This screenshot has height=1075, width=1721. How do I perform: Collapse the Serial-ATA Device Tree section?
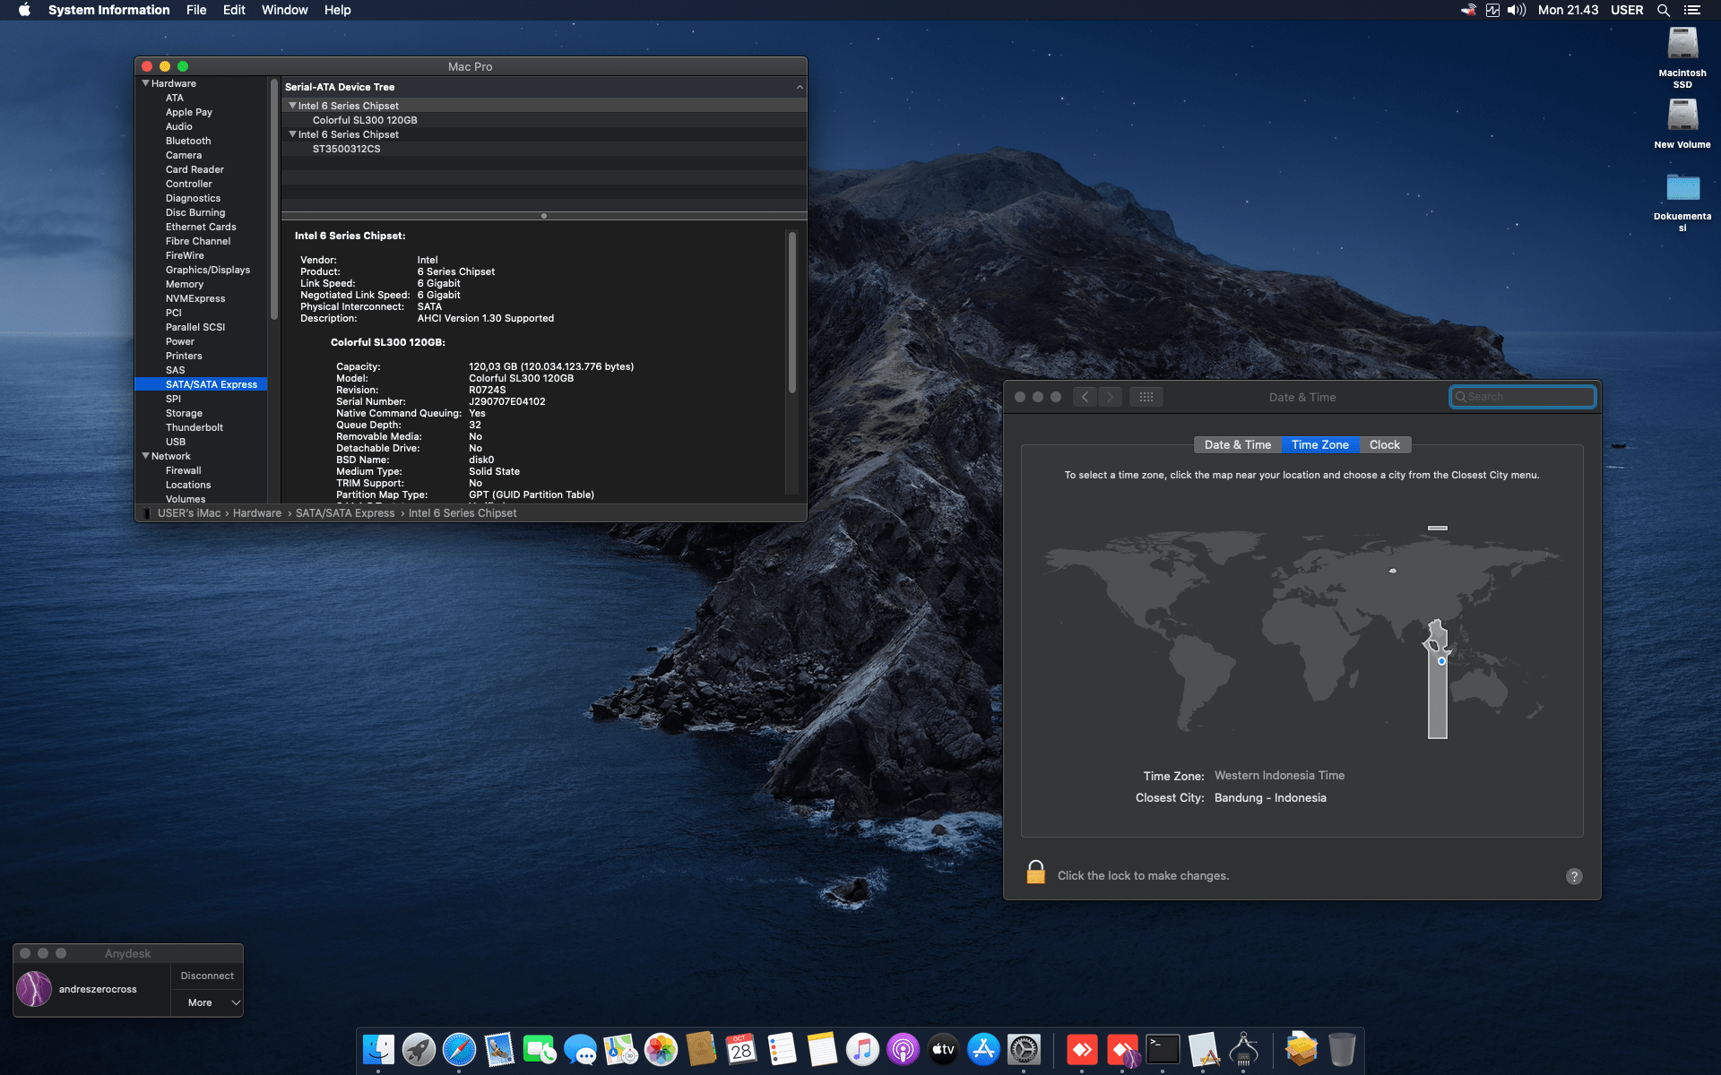(800, 87)
